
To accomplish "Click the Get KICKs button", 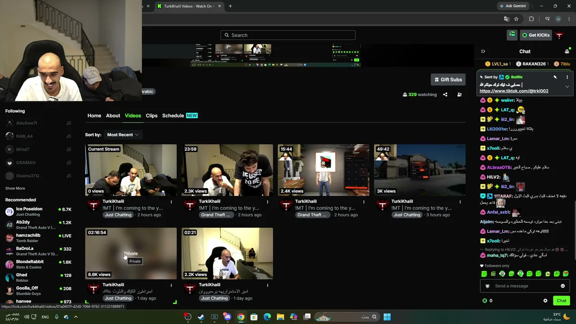I will 535,35.
